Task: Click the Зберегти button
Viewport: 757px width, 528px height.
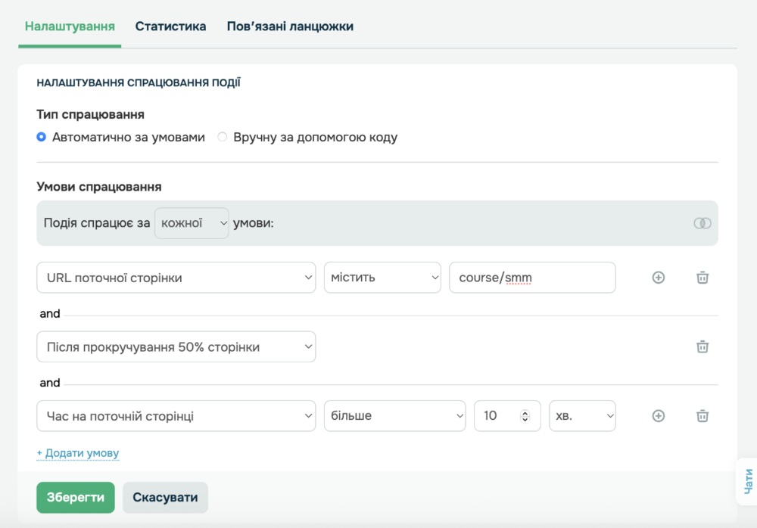Action: point(76,498)
